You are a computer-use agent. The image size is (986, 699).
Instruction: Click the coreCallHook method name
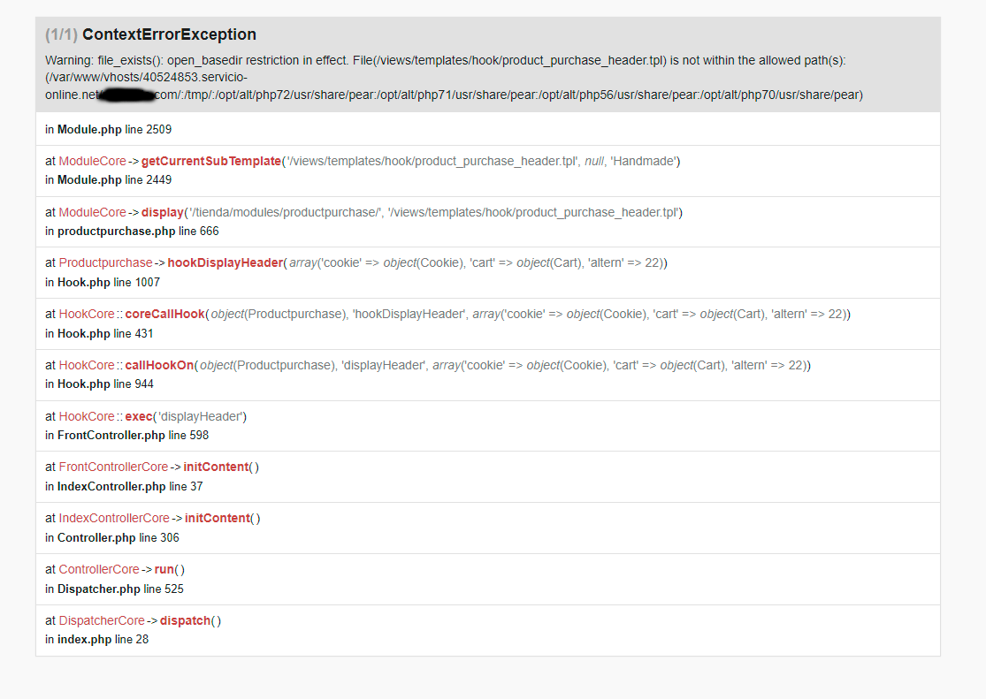click(x=164, y=314)
